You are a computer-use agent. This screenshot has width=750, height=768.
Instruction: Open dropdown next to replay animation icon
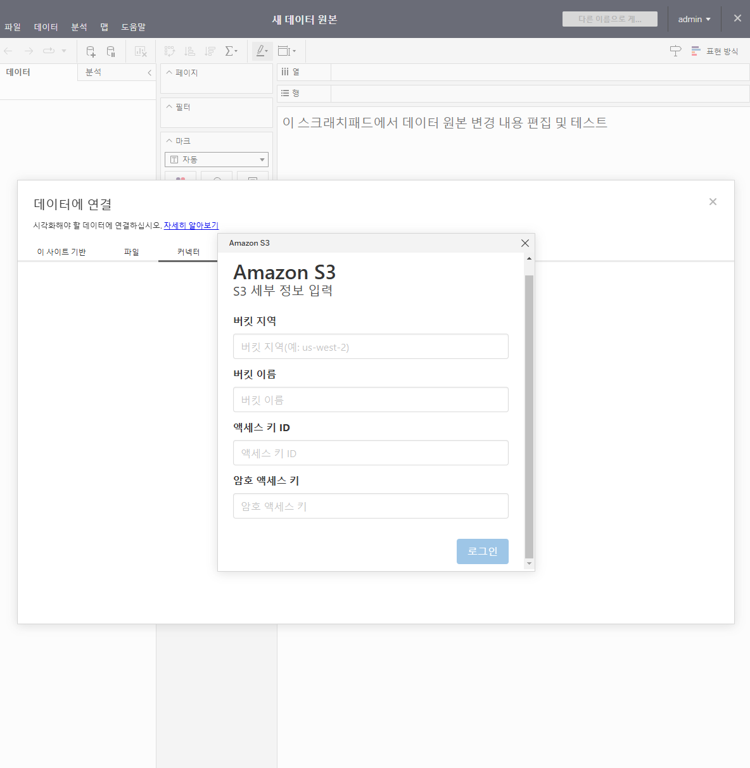[64, 51]
